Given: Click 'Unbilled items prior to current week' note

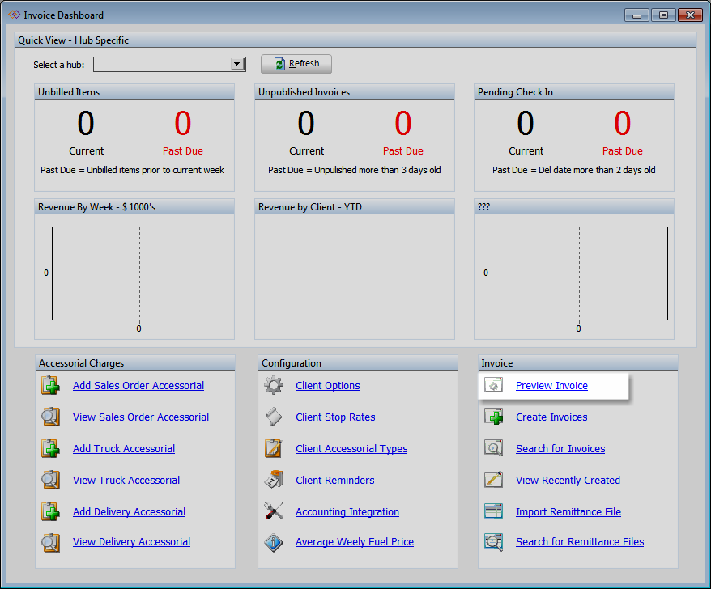Looking at the screenshot, I should tap(155, 170).
